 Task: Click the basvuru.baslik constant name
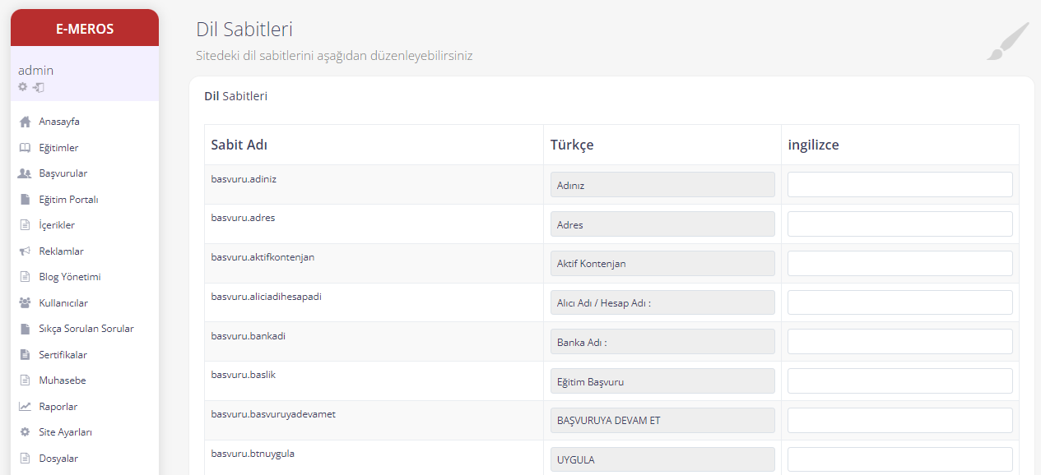point(243,375)
